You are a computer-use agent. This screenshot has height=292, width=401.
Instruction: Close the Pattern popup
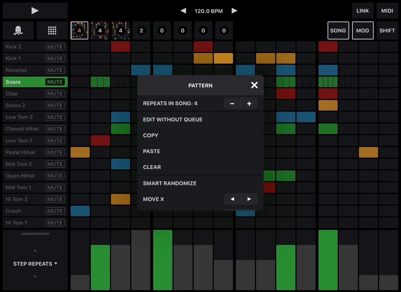tap(254, 85)
